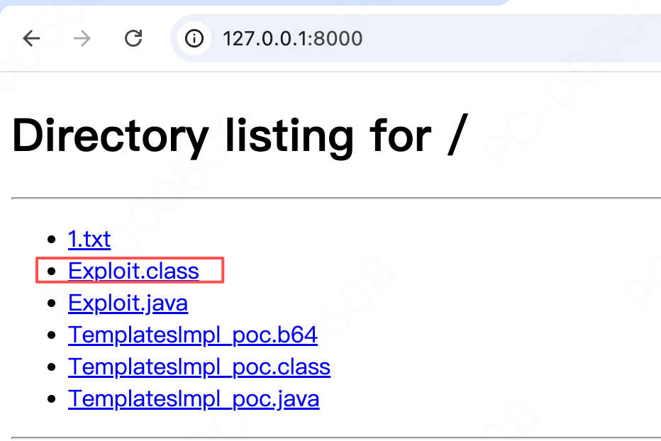661x441 pixels.
Task: Click the horizontal rule above the file list
Action: click(x=336, y=197)
